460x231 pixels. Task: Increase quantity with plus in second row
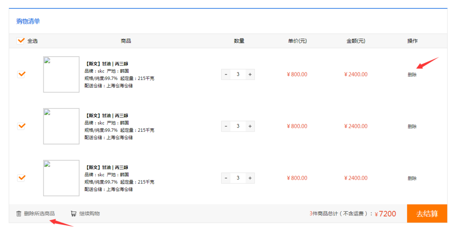click(x=250, y=126)
